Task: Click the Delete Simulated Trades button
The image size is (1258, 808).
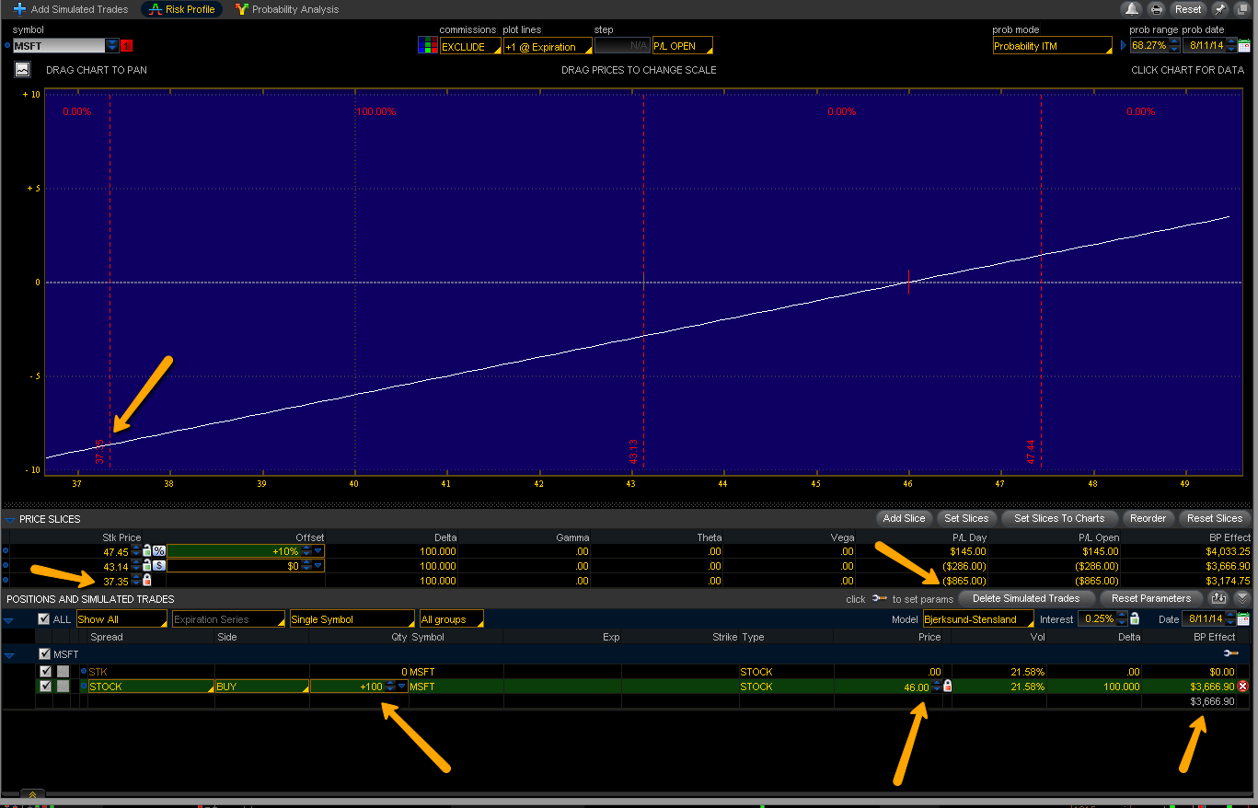Action: 1026,598
